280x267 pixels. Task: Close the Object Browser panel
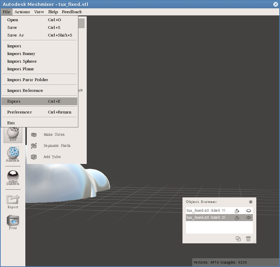(251, 202)
